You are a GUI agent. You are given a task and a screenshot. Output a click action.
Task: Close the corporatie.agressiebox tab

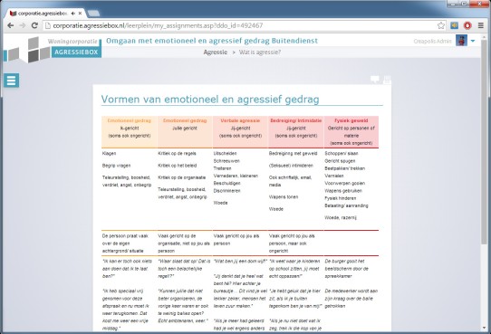[x=80, y=14]
